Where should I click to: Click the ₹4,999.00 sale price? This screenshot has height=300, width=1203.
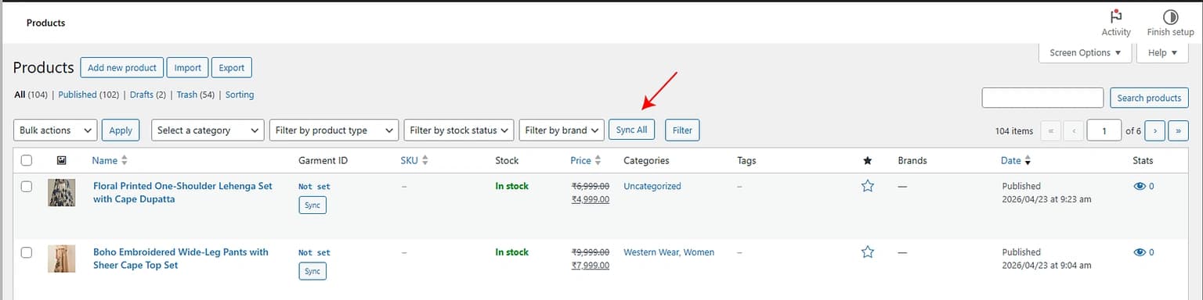[590, 199]
